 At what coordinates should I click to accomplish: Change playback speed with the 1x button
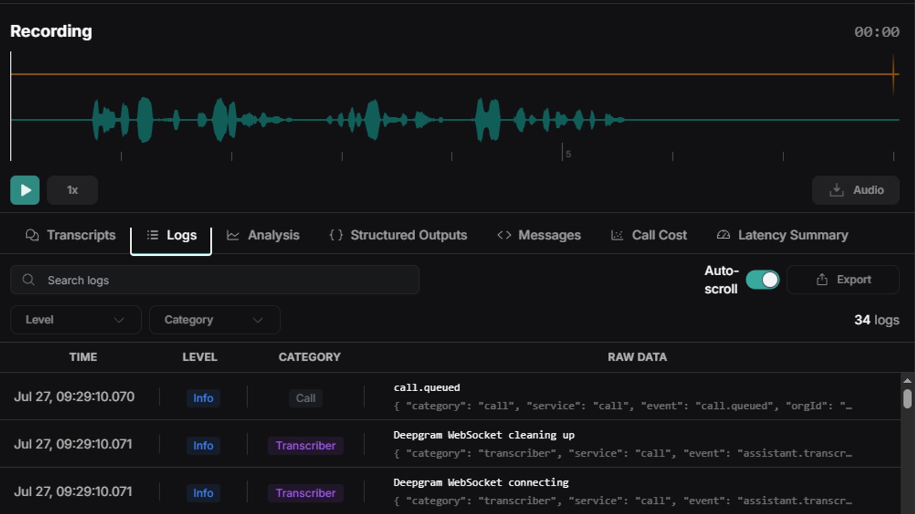72,190
